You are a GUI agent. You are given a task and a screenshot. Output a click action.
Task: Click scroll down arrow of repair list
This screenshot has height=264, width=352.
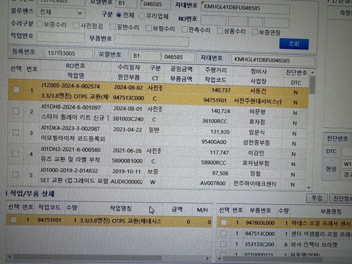309,188
